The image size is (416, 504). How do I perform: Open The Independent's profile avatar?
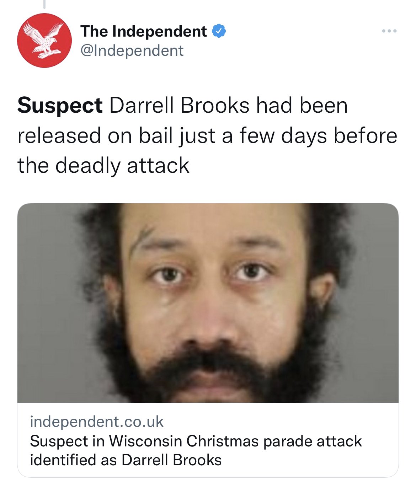click(44, 41)
